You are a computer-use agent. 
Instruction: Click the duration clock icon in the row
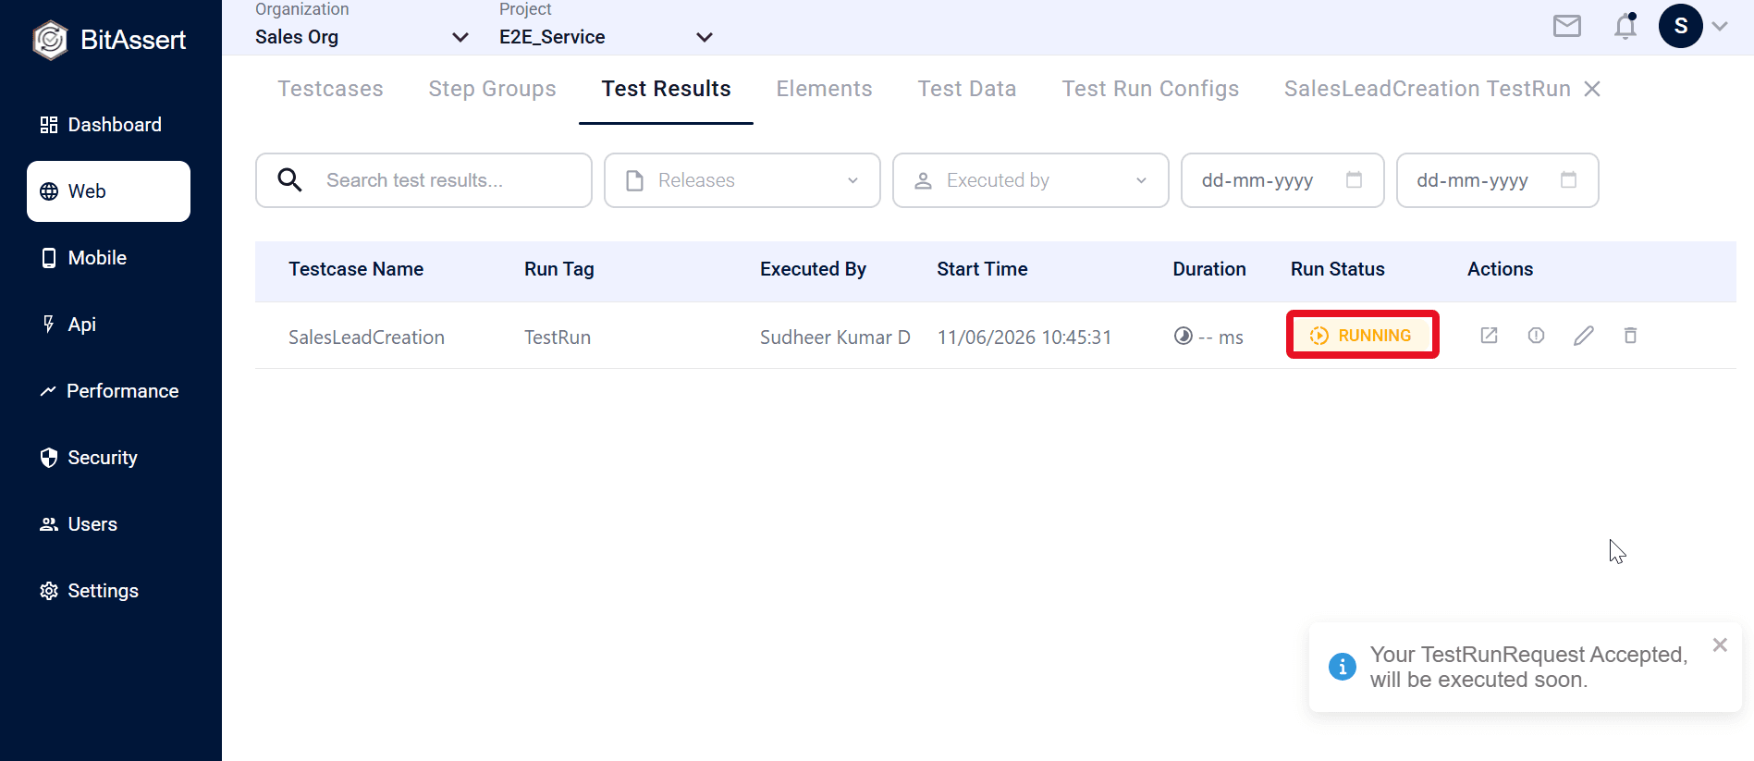pyautogui.click(x=1183, y=336)
